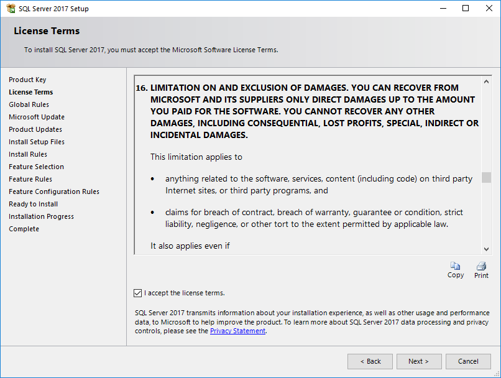Click the 'It also applies even if' line

tap(190, 246)
